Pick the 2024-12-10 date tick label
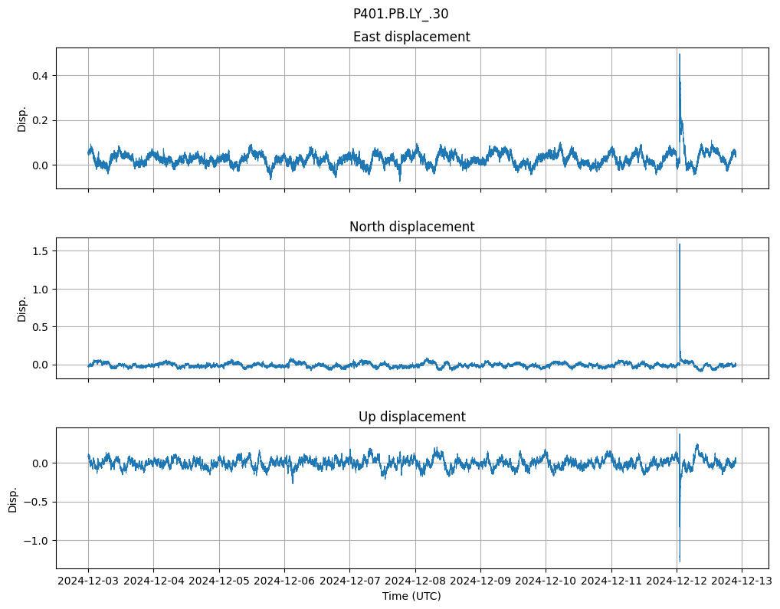 pos(546,581)
